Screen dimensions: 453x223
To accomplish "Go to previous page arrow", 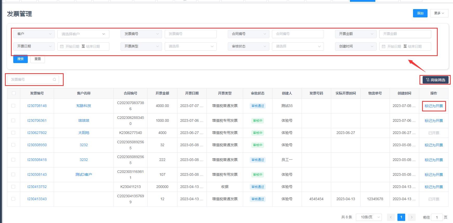I will (391, 217).
